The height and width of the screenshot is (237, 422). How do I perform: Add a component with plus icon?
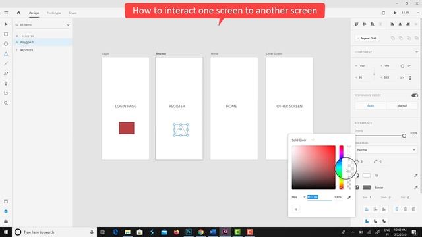417,51
